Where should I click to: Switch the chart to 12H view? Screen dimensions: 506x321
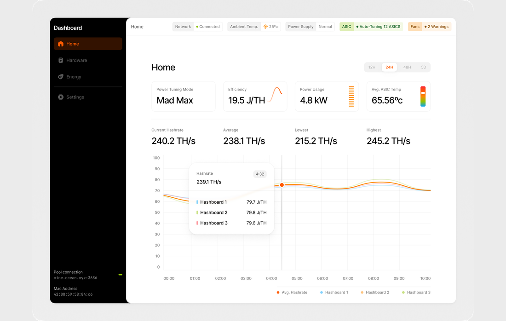(372, 67)
